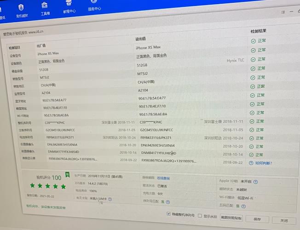Click the 读出值 column header
This screenshot has width=300, height=230.
140,39
